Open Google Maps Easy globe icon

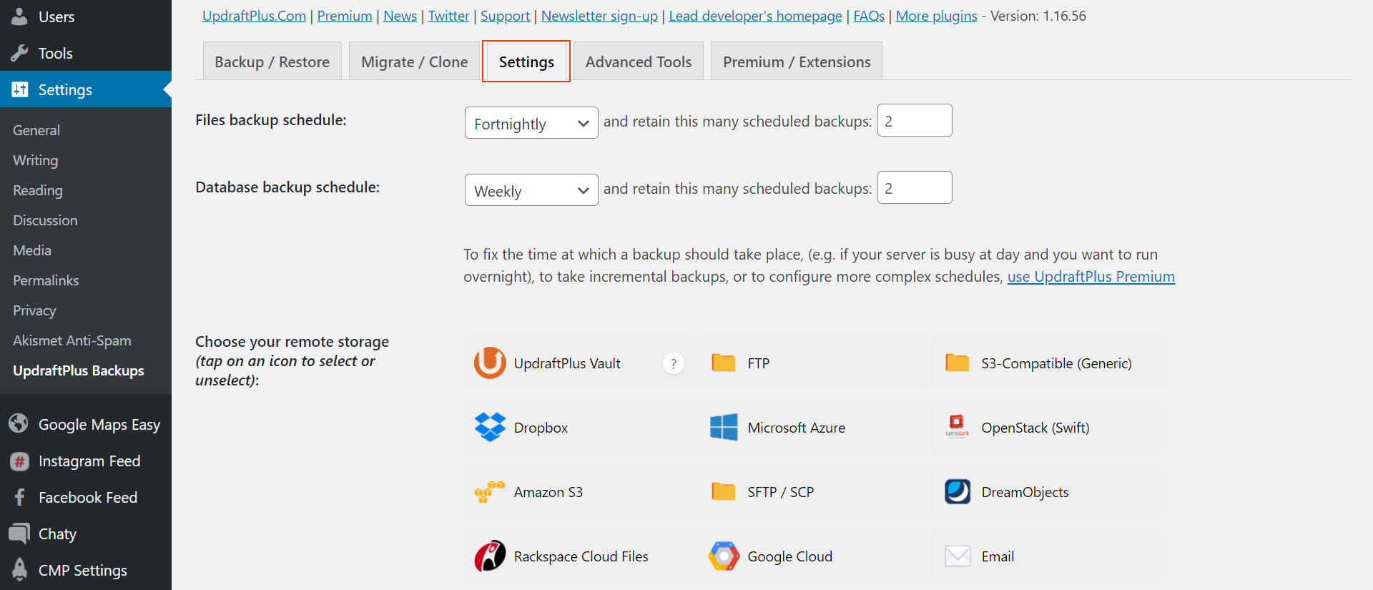19,423
